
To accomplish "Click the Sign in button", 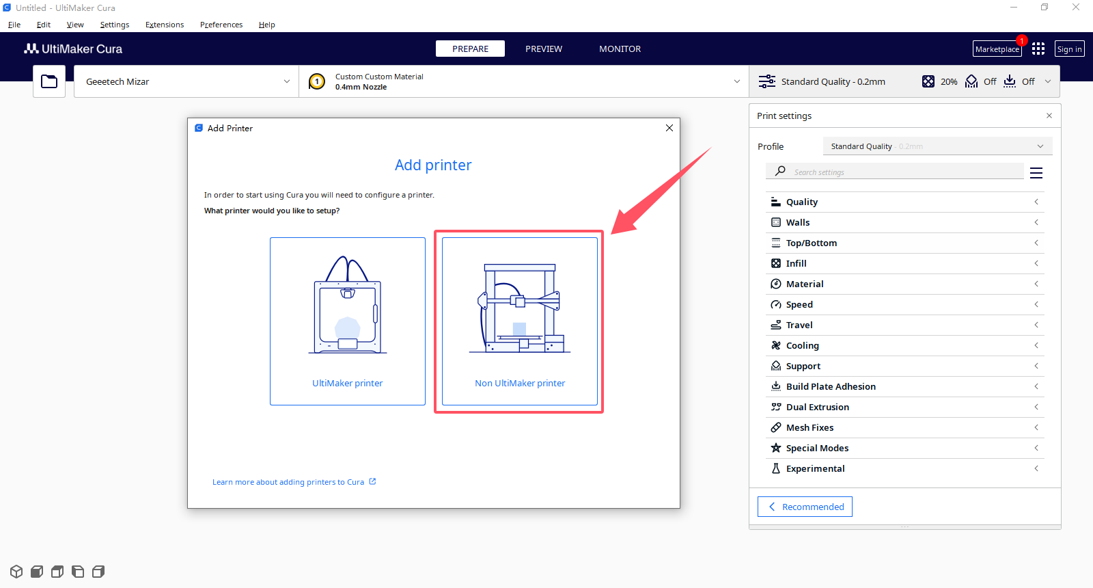I will click(x=1070, y=49).
